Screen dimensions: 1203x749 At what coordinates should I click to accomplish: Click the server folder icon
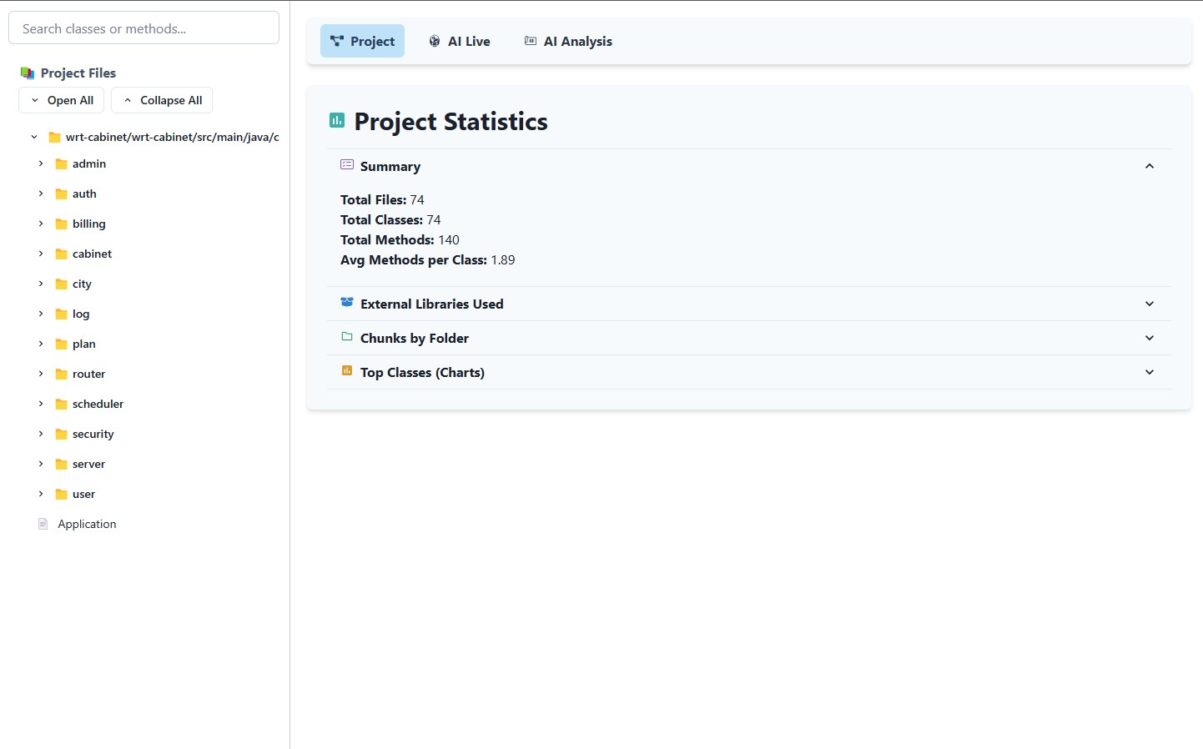61,465
